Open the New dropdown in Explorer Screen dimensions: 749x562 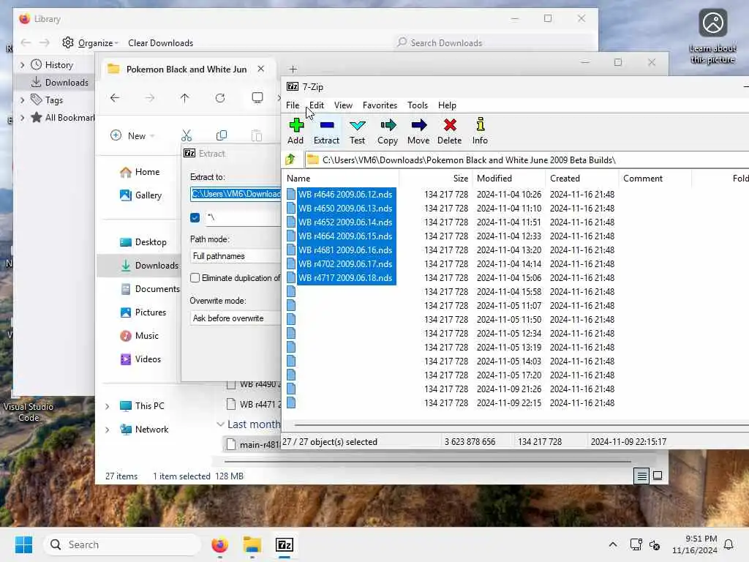(x=133, y=135)
